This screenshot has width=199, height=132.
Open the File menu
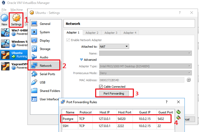(x=4, y=10)
